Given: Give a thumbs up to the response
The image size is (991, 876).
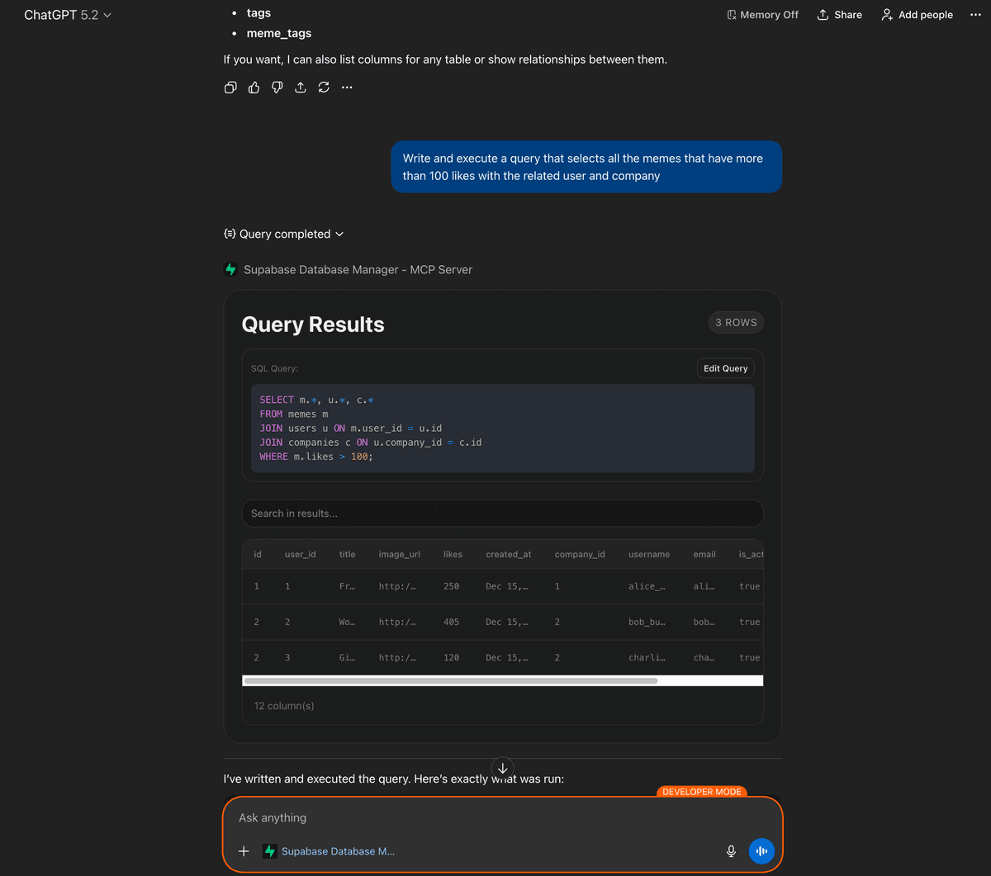Looking at the screenshot, I should pyautogui.click(x=254, y=87).
